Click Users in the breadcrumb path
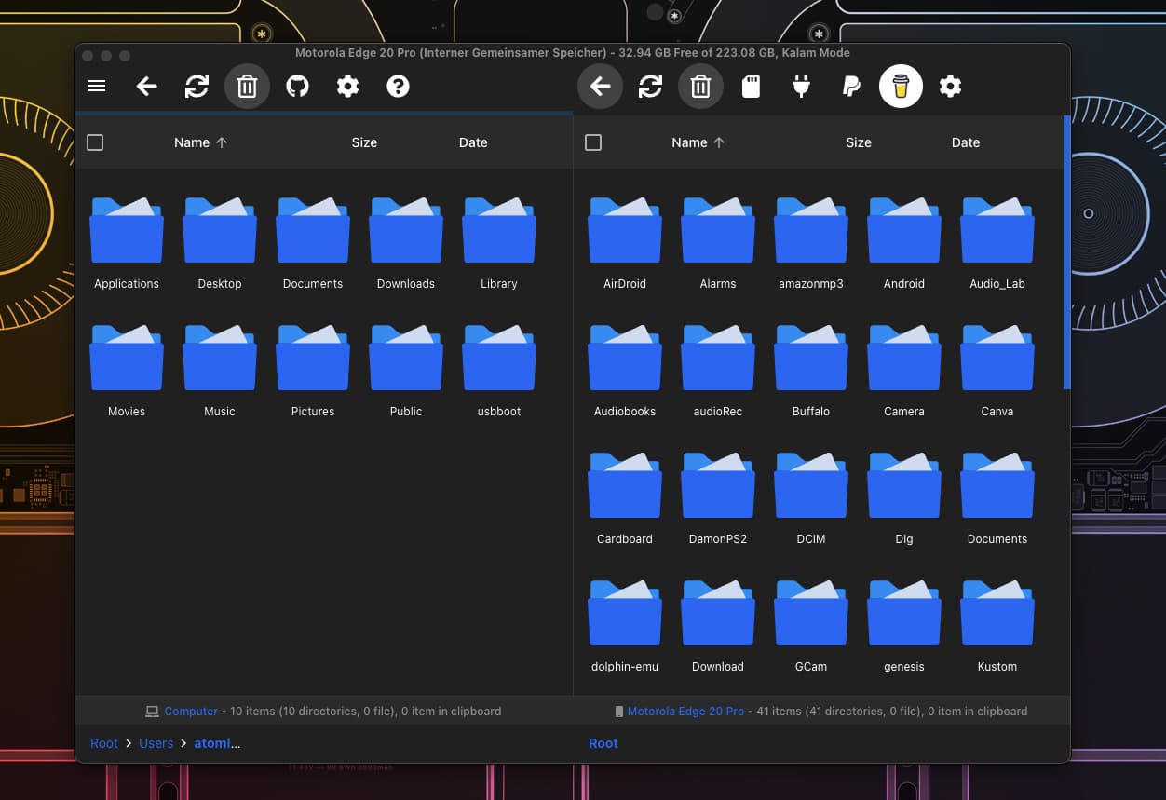Screen dimensions: 1166x800 [156, 743]
